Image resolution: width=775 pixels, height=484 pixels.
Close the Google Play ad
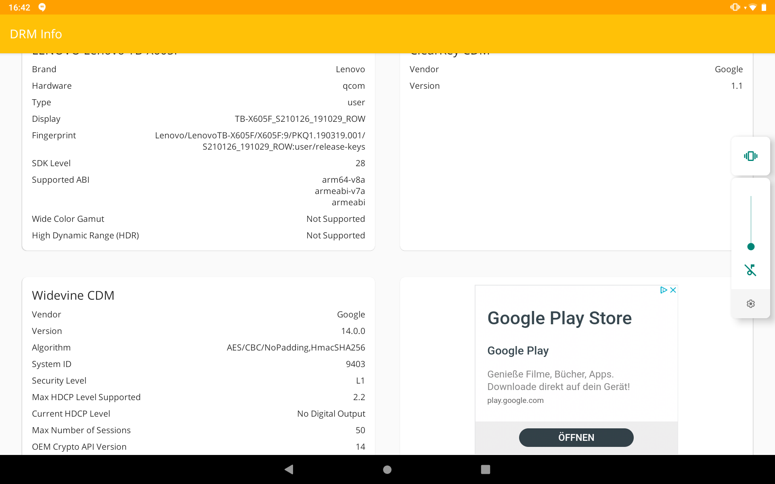(x=673, y=290)
